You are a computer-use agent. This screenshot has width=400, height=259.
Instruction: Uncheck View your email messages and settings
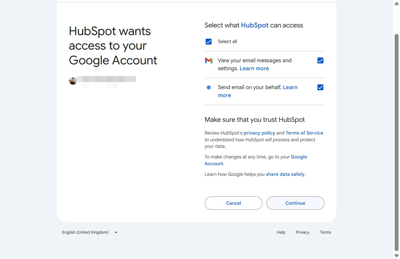[320, 60]
